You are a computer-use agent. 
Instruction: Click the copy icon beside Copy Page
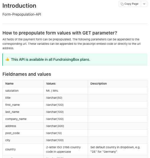coord(122,4)
